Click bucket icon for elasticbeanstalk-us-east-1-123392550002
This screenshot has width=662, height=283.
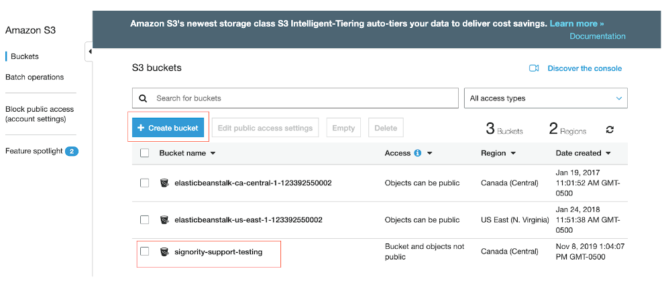(164, 220)
